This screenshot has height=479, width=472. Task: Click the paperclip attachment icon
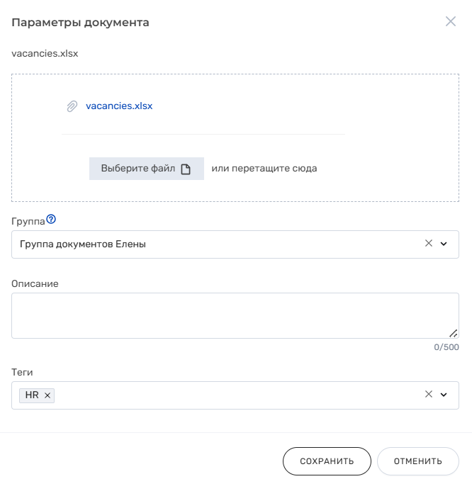pos(72,106)
